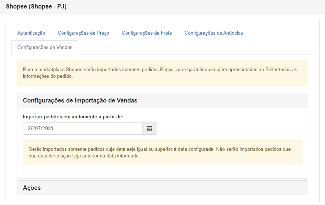Select the Configurações de Vendas tab
The height and width of the screenshot is (205, 325).
tap(45, 48)
